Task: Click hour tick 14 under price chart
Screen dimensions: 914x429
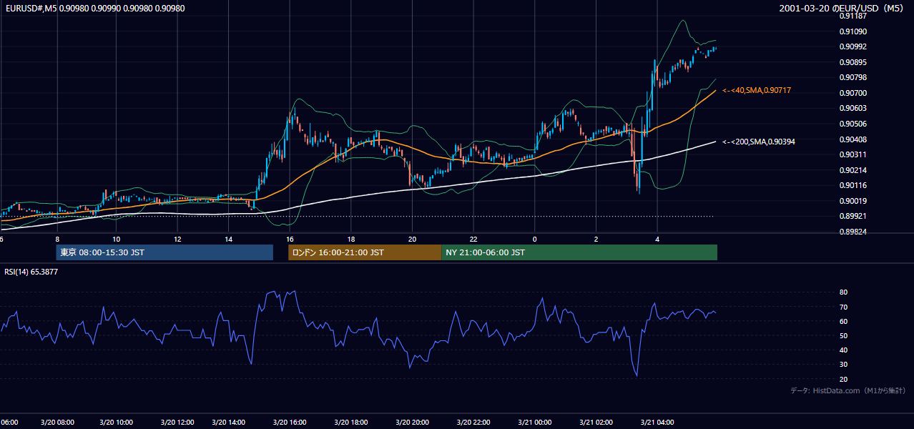Action: tap(228, 239)
